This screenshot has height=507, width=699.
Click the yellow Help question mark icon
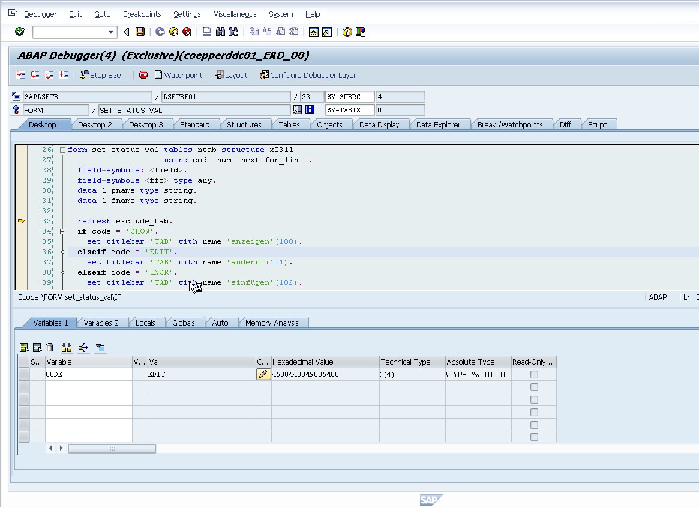point(347,32)
